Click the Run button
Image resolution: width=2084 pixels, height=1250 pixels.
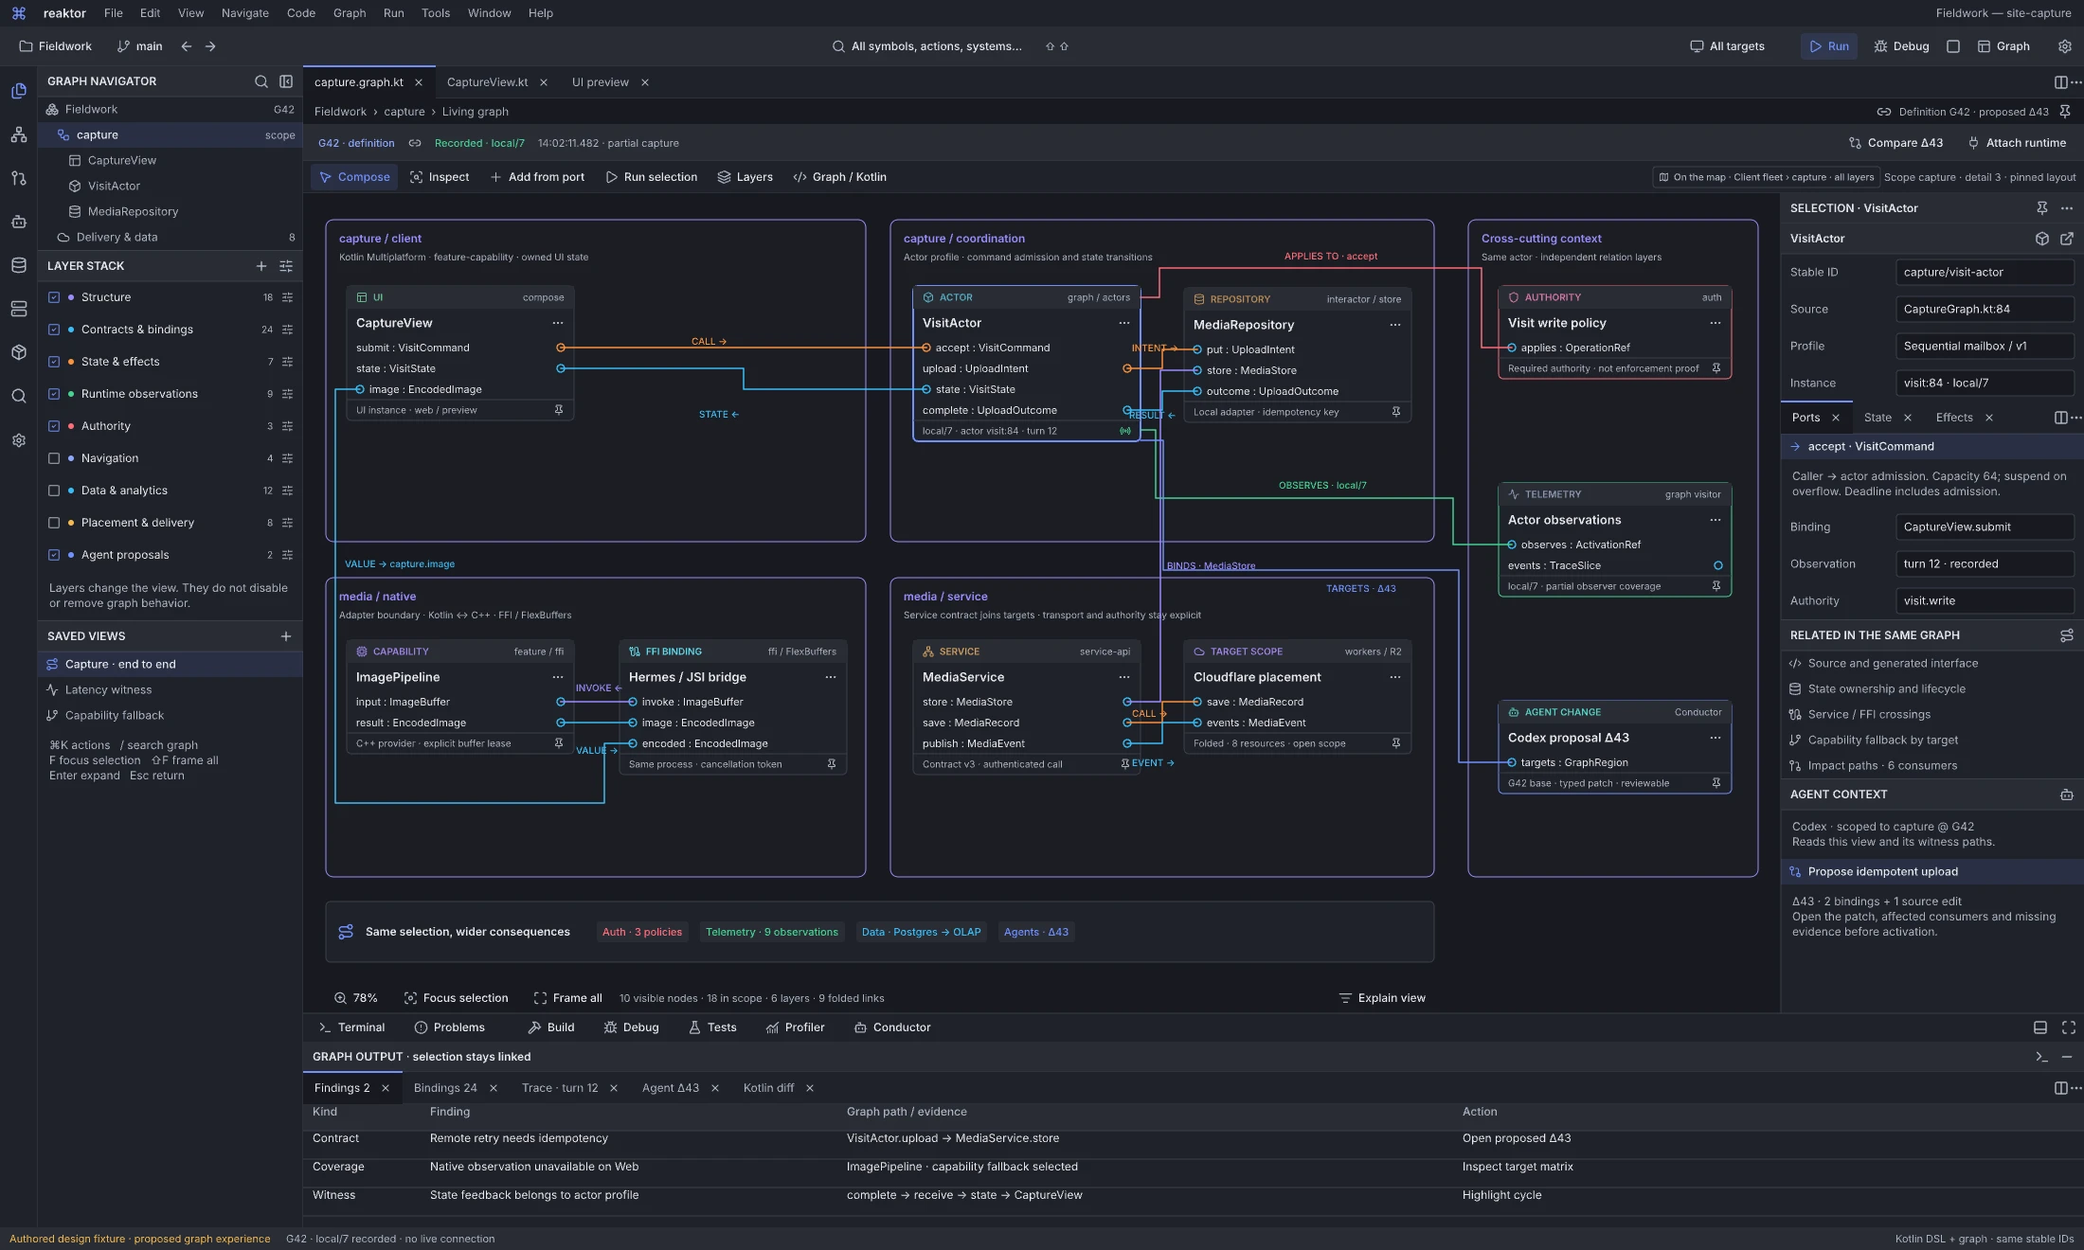[x=1829, y=46]
